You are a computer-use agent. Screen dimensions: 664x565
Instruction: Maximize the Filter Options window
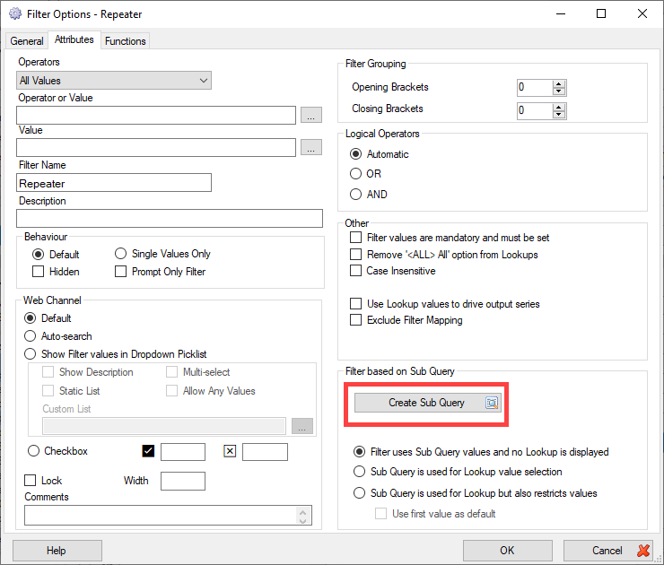click(x=601, y=13)
